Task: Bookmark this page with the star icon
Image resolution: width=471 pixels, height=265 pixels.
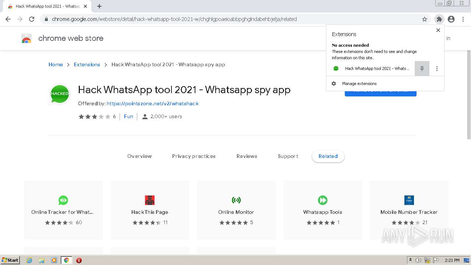Action: pos(425,19)
